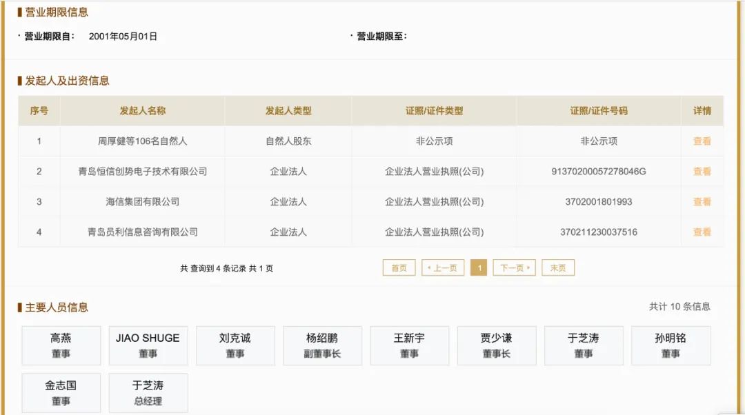View details of 海信集团有限公司 row
745x415 pixels.
[x=702, y=201]
